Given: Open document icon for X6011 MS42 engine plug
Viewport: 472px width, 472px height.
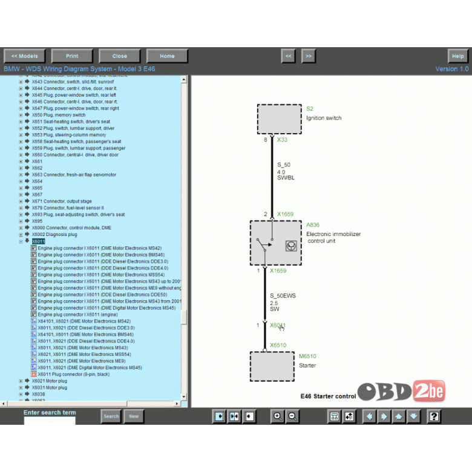Looking at the screenshot, I should tap(34, 248).
